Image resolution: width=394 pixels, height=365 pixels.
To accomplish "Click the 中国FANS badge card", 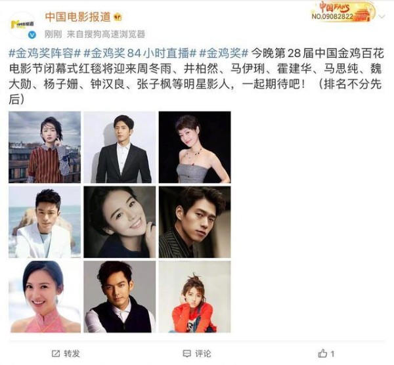I will [343, 12].
